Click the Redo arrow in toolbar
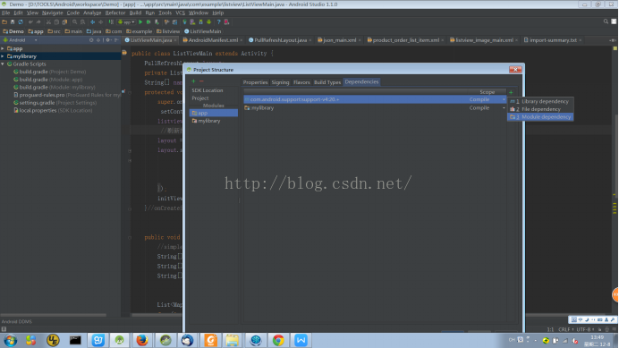This screenshot has width=619, height=348. coord(38,22)
